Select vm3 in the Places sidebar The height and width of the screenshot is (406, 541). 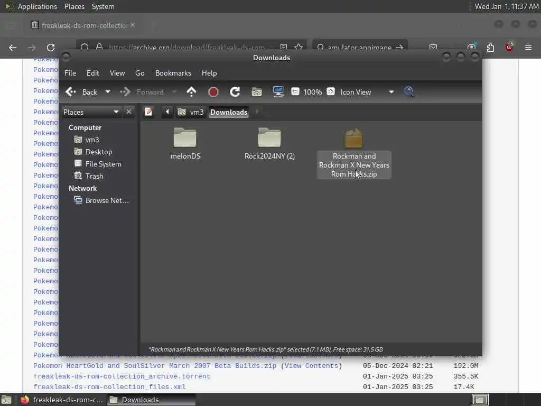point(87,140)
